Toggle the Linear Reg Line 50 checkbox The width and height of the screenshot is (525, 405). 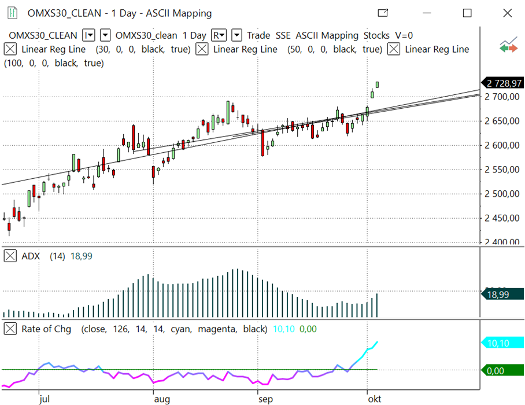click(x=202, y=50)
